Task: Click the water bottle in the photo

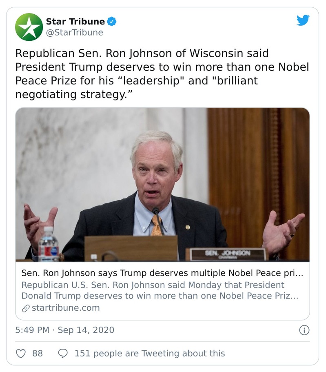Action: 49,244
